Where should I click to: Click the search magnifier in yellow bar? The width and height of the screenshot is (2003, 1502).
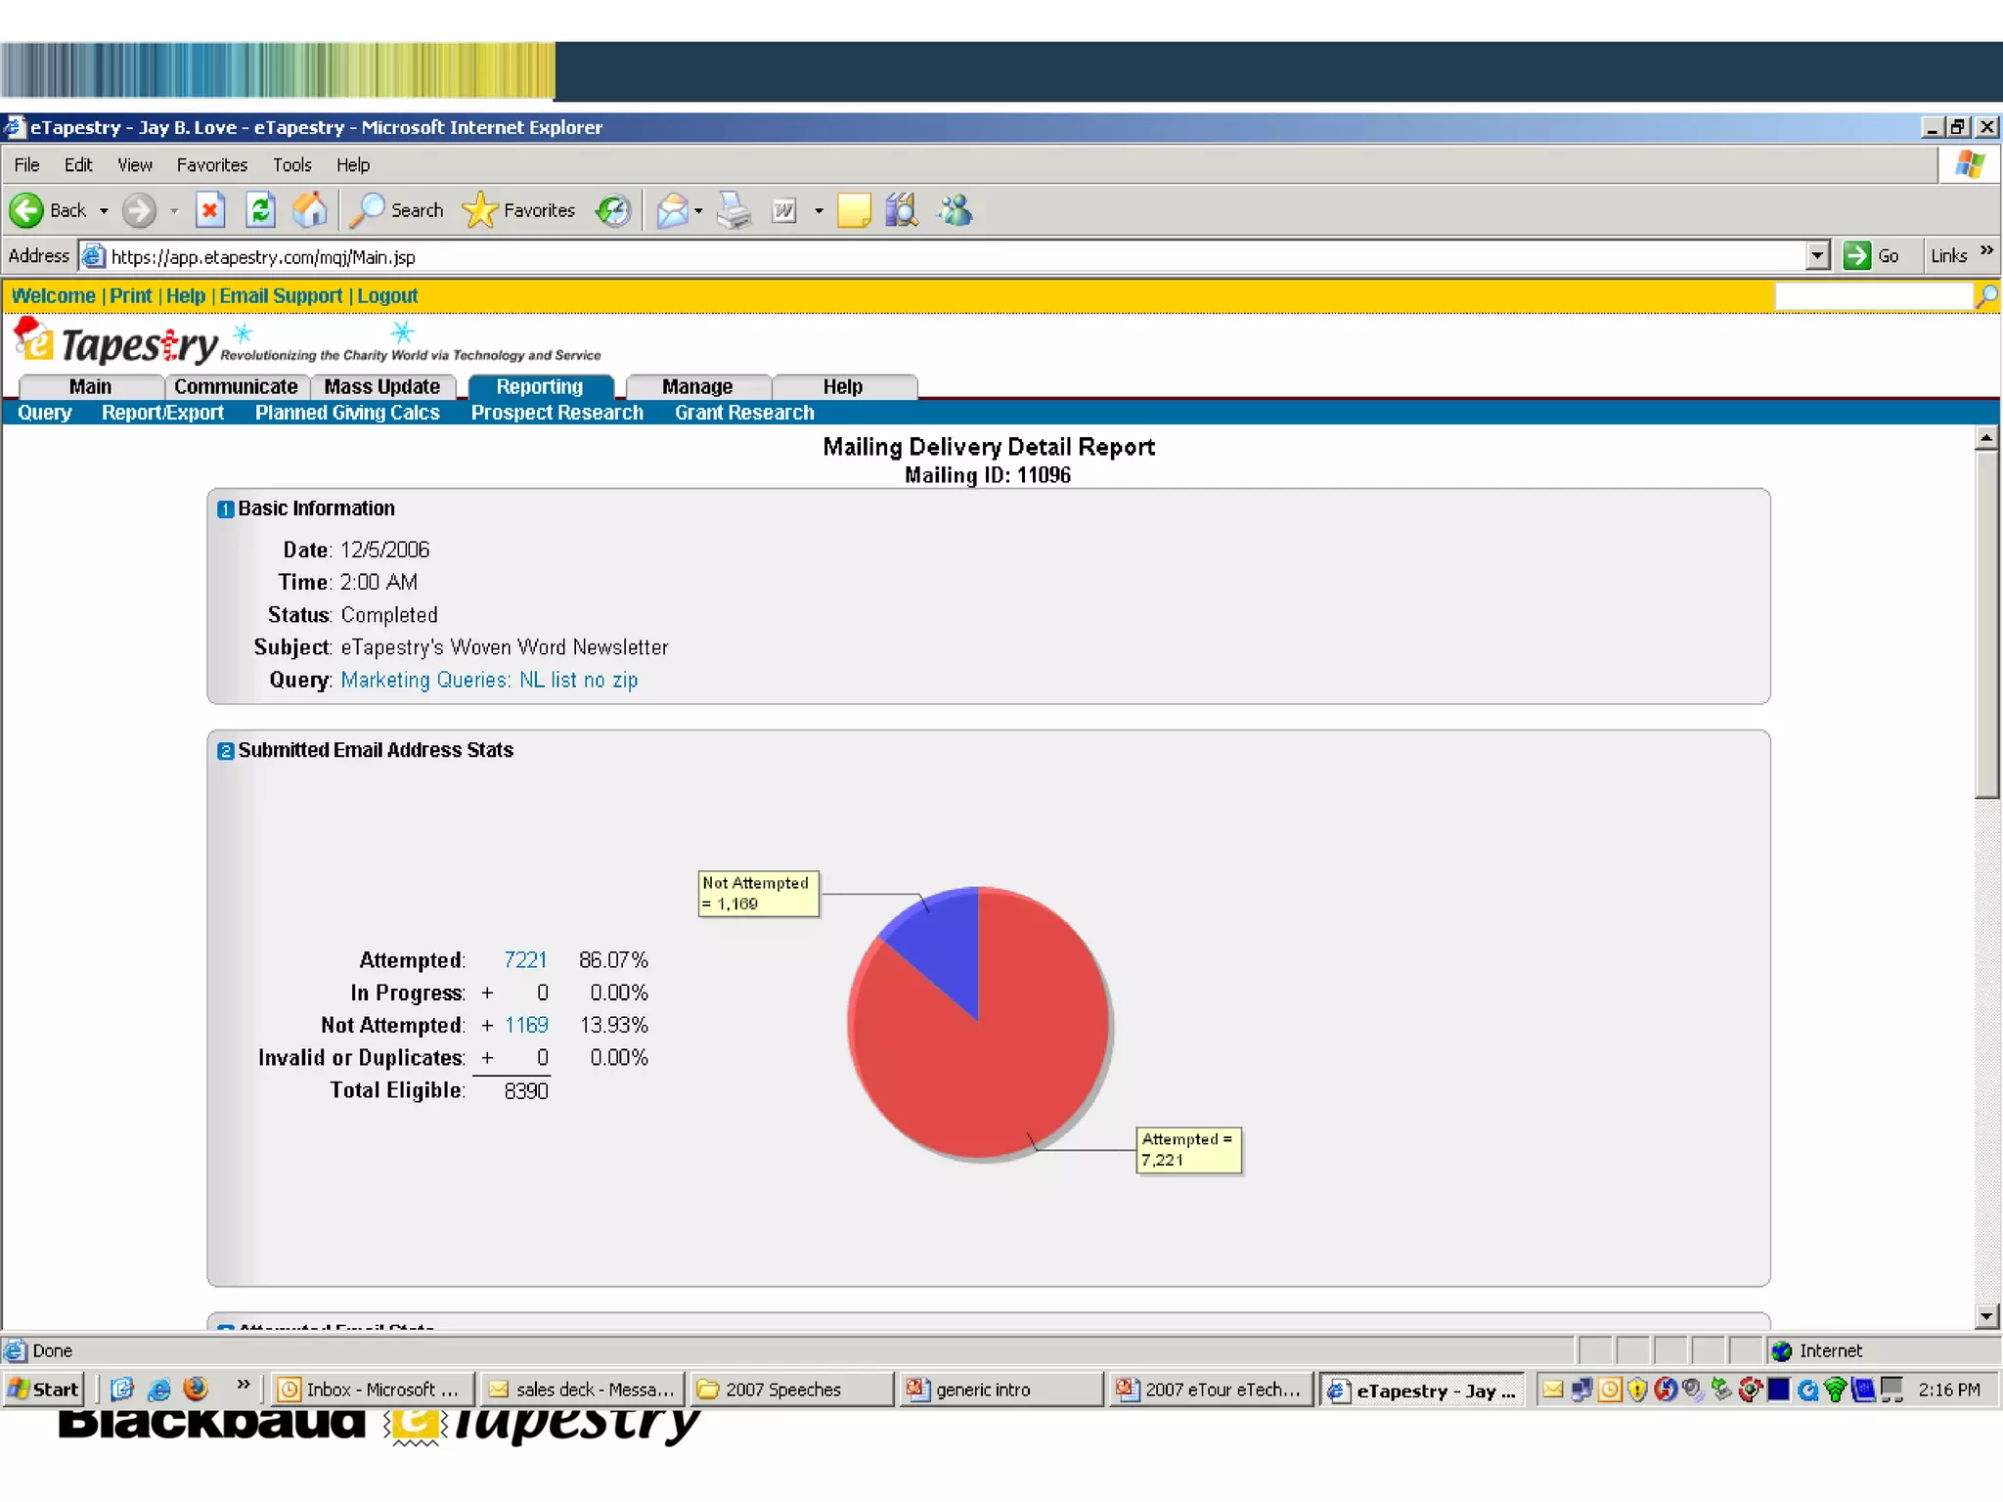1986,296
